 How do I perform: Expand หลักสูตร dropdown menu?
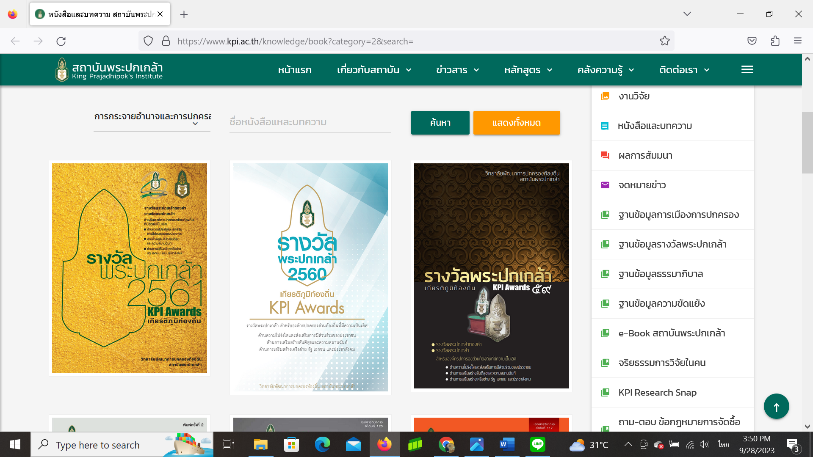point(528,70)
